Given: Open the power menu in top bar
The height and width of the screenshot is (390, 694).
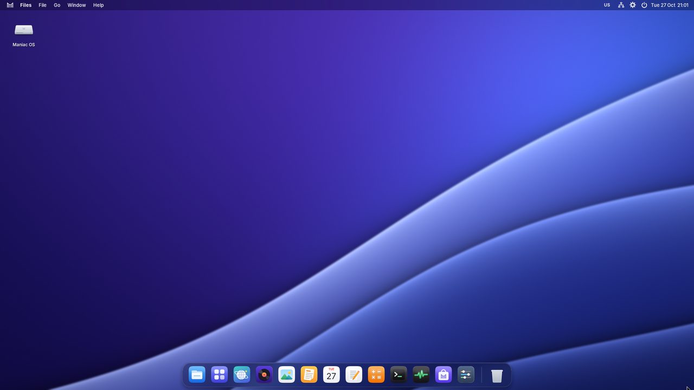Looking at the screenshot, I should click(x=644, y=5).
